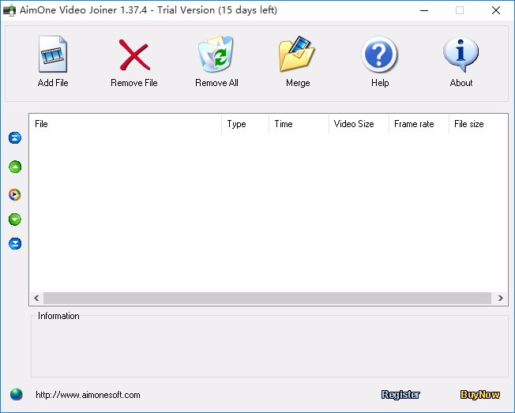Close the AimOne Video Joiner window
This screenshot has height=413, width=515.
(x=496, y=10)
